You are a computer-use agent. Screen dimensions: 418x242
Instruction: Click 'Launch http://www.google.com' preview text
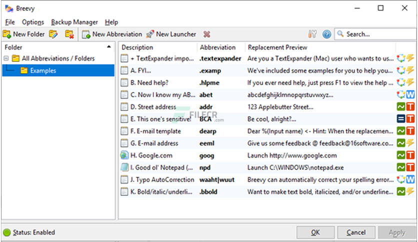292,155
